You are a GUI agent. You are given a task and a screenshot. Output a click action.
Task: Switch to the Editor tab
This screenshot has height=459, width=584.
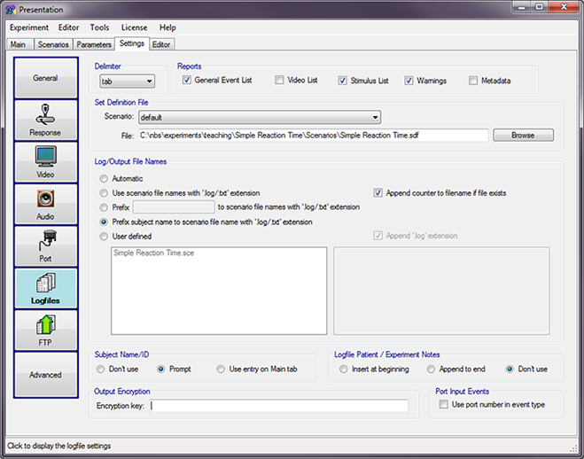tap(161, 44)
